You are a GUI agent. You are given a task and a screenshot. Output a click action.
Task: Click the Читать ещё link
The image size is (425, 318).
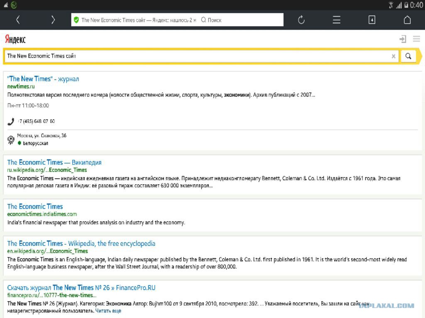pos(108,311)
